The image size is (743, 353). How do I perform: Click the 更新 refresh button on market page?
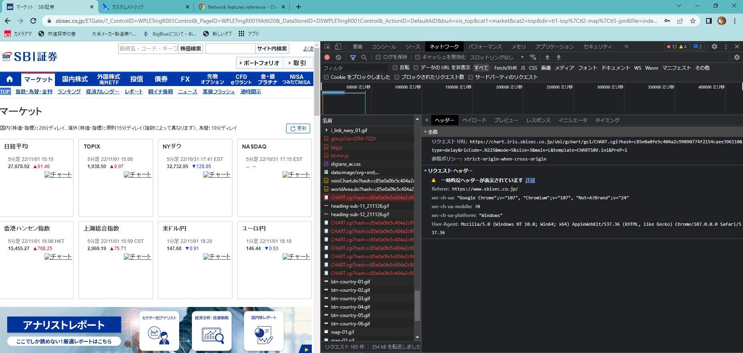coord(298,128)
